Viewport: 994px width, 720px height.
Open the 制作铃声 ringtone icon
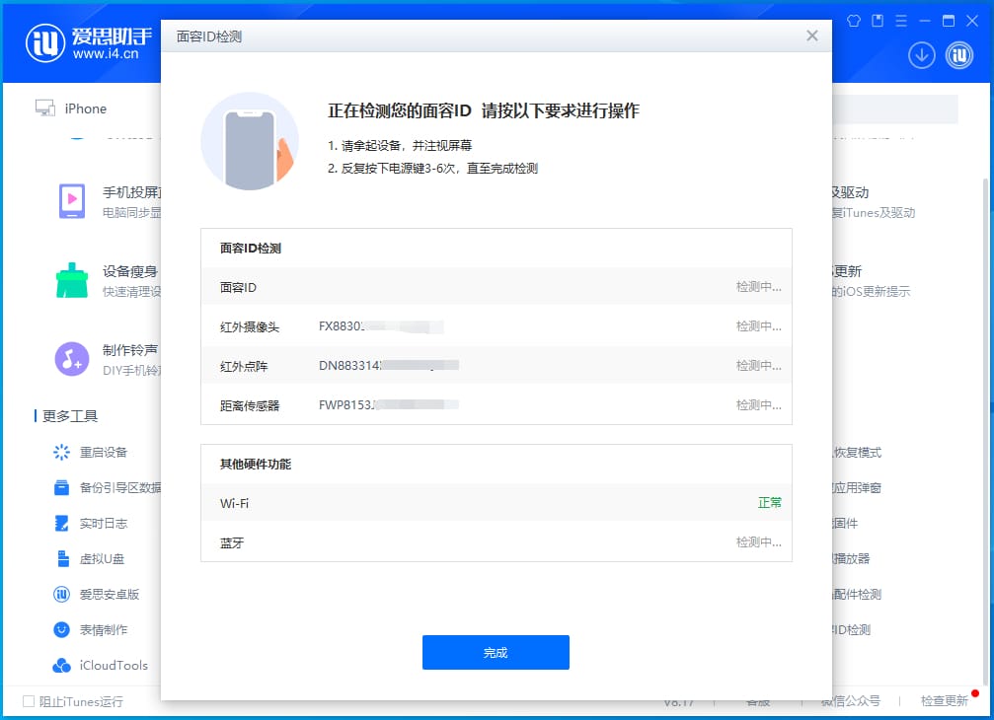(x=72, y=359)
